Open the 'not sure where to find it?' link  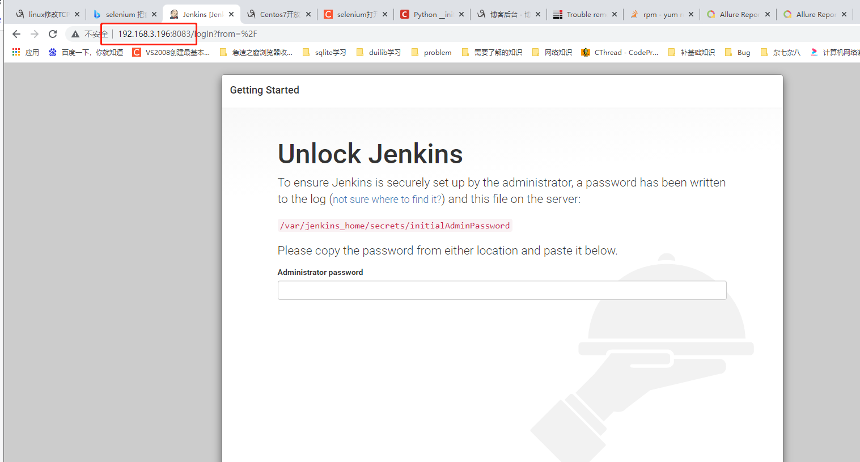[387, 200]
